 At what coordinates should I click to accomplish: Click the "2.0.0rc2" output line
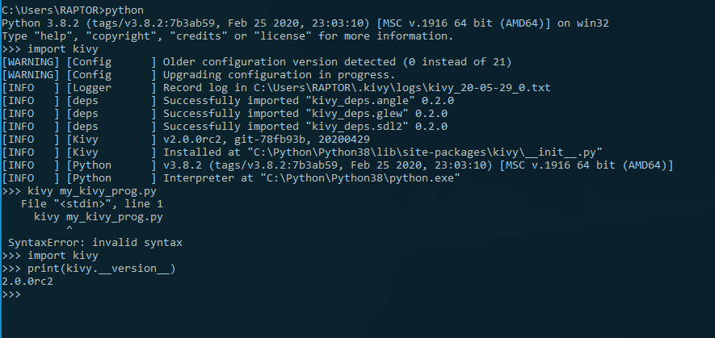(x=27, y=282)
